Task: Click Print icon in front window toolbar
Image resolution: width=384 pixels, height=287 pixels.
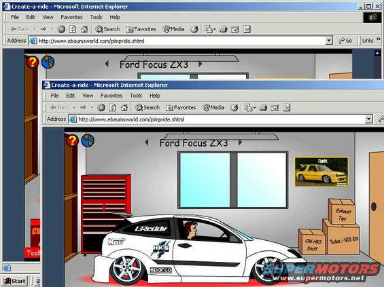Action: pos(263,108)
